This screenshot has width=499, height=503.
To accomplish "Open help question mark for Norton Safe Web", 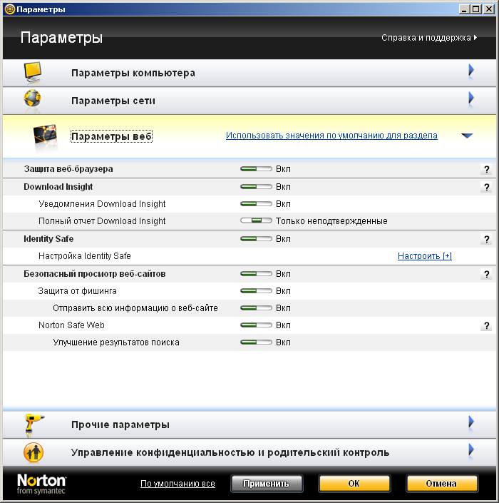I will (x=486, y=325).
